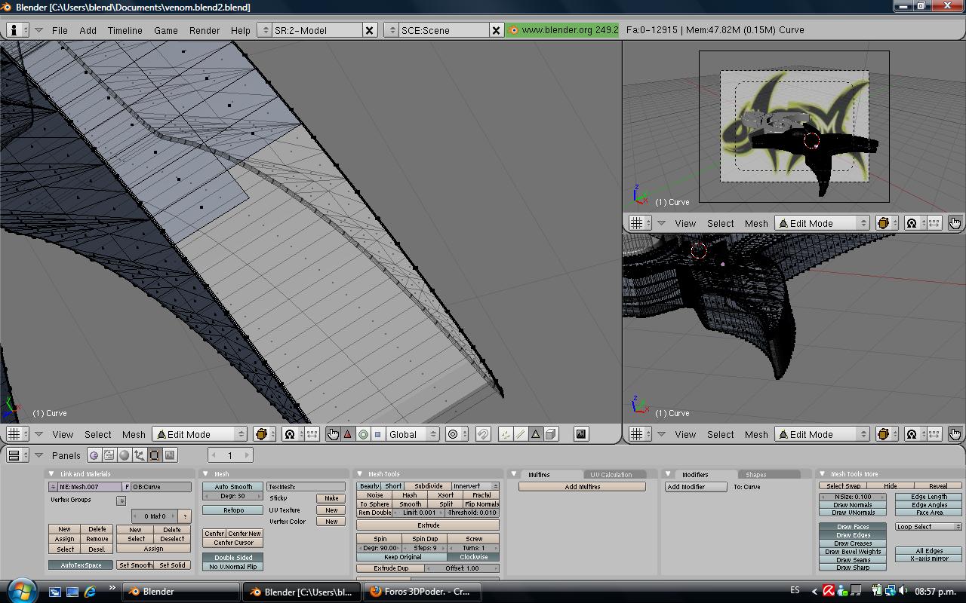The image size is (966, 603).
Task: Disable the Double Sided option
Action: point(233,558)
